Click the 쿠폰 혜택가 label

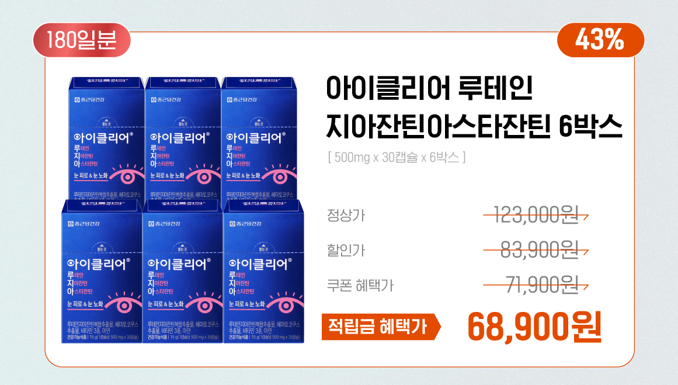pos(360,286)
